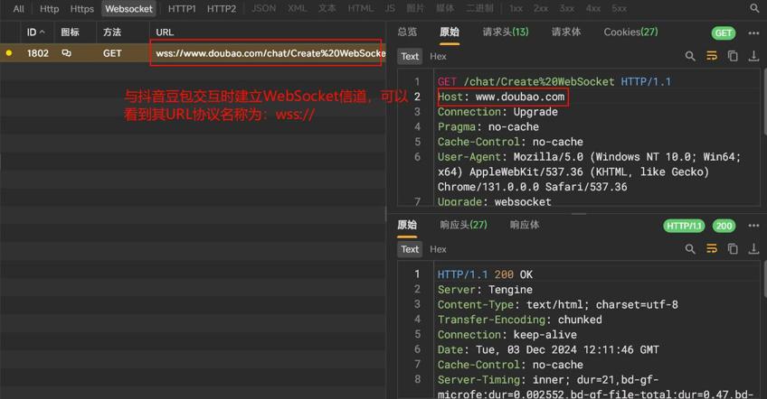The width and height of the screenshot is (767, 399).
Task: Switch request view to Hex
Action: 438,56
